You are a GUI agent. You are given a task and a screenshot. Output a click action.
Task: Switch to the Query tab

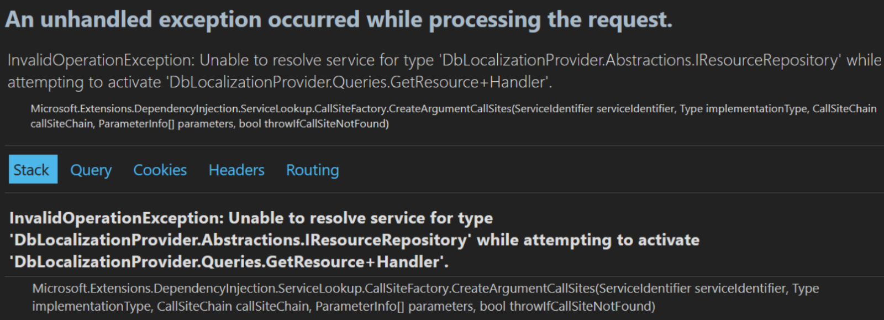[x=91, y=170]
